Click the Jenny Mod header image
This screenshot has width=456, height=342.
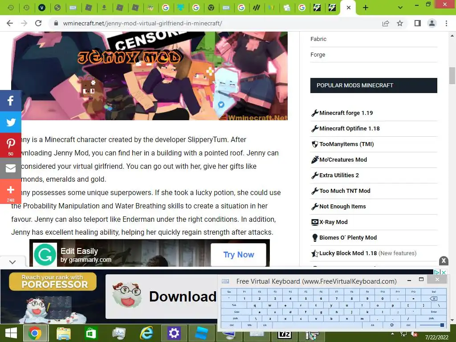click(149, 76)
